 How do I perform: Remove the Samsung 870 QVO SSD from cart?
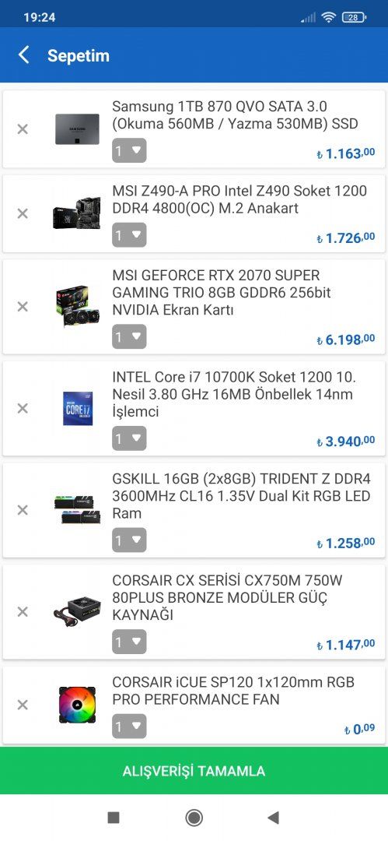coord(23,129)
